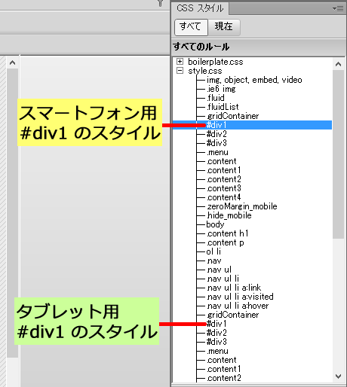Screen dimensions: 347x387
Task: Select the .fluidList rule
Action: point(223,107)
